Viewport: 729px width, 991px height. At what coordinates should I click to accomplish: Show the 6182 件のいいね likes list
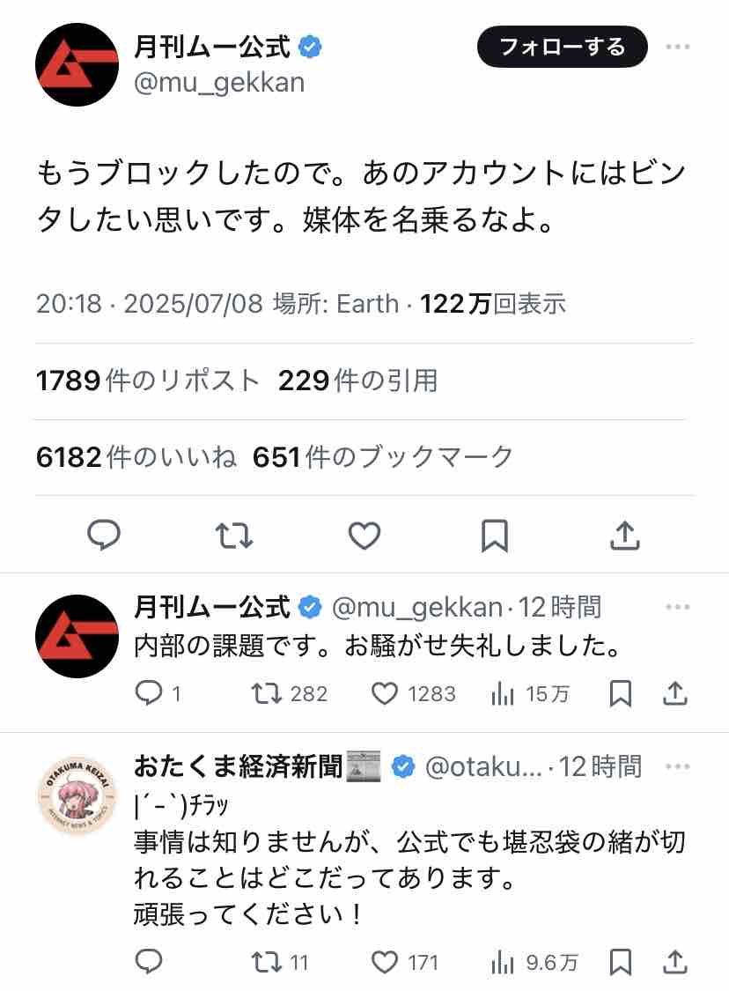[x=136, y=457]
